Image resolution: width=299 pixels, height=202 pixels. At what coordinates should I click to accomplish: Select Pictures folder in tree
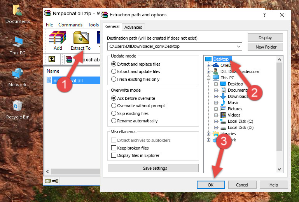click(x=235, y=109)
